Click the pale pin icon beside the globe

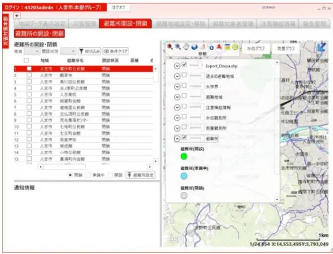coord(203,47)
